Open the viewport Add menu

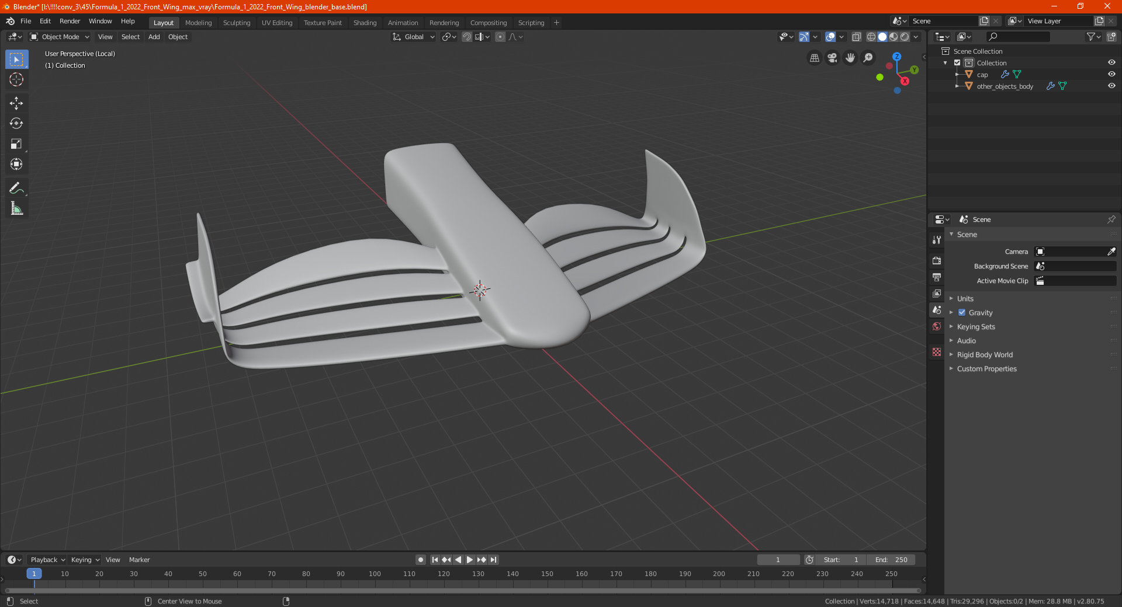click(154, 37)
